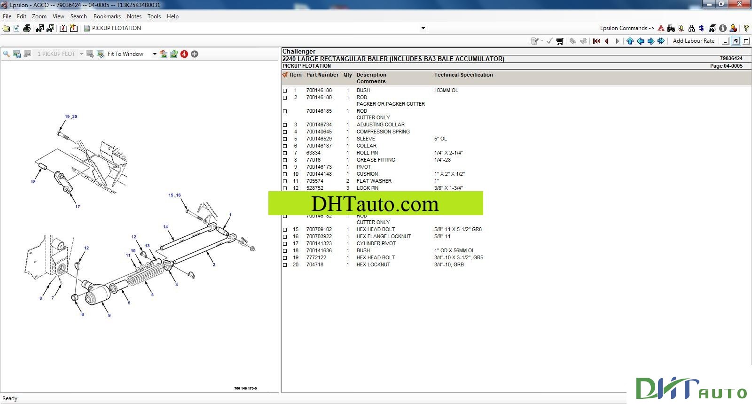Image resolution: width=752 pixels, height=404 pixels.
Task: Tick checkbox for item 20 HEX LOCKNUT
Action: pyautogui.click(x=285, y=265)
